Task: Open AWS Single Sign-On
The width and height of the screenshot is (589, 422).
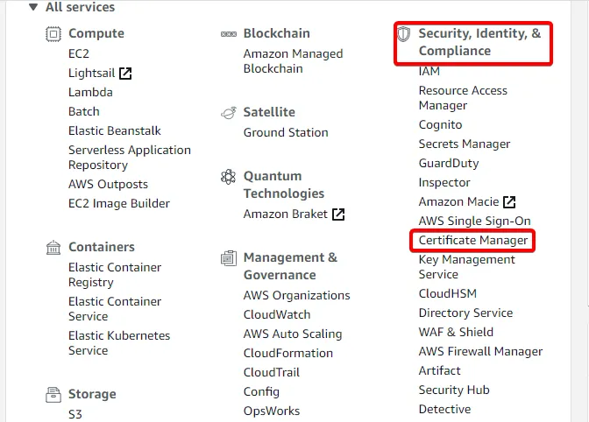Action: click(475, 221)
